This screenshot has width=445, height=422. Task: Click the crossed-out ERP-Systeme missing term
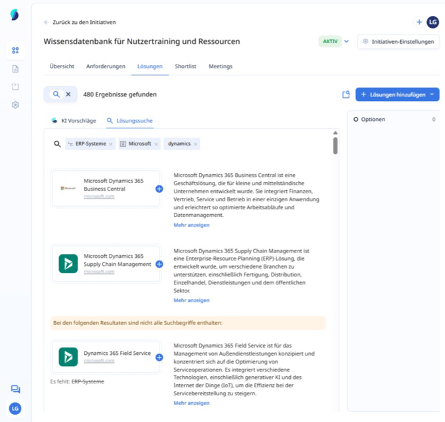pos(88,381)
